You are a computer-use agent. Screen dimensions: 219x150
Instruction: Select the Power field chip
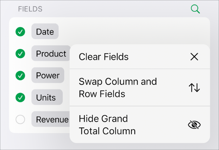48,75
